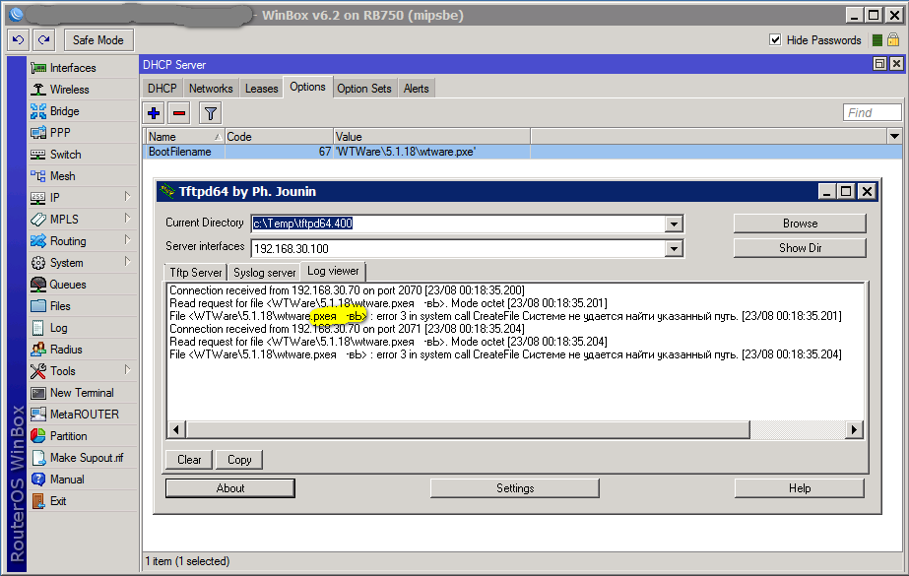Screen dimensions: 909x576
Task: Click the filter funnel icon
Action: (210, 112)
